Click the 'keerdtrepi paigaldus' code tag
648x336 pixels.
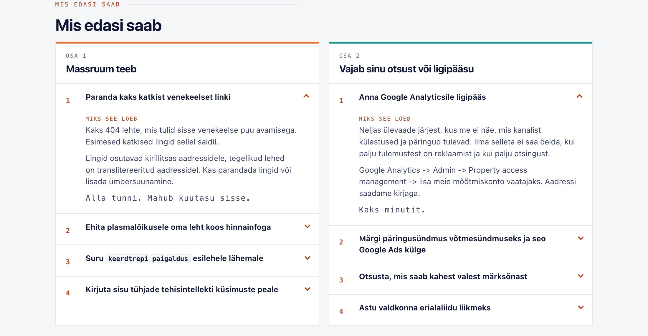tap(148, 259)
